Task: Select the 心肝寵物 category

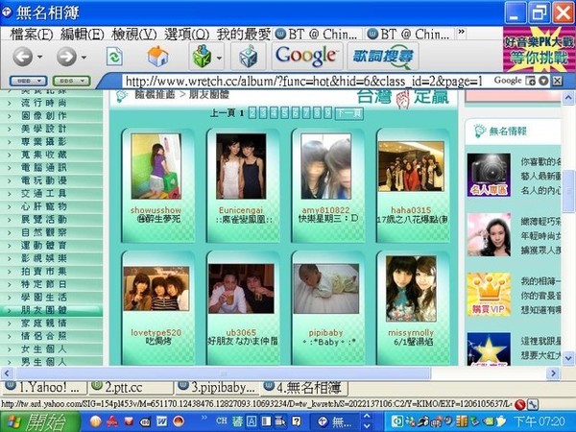Action: [x=44, y=206]
